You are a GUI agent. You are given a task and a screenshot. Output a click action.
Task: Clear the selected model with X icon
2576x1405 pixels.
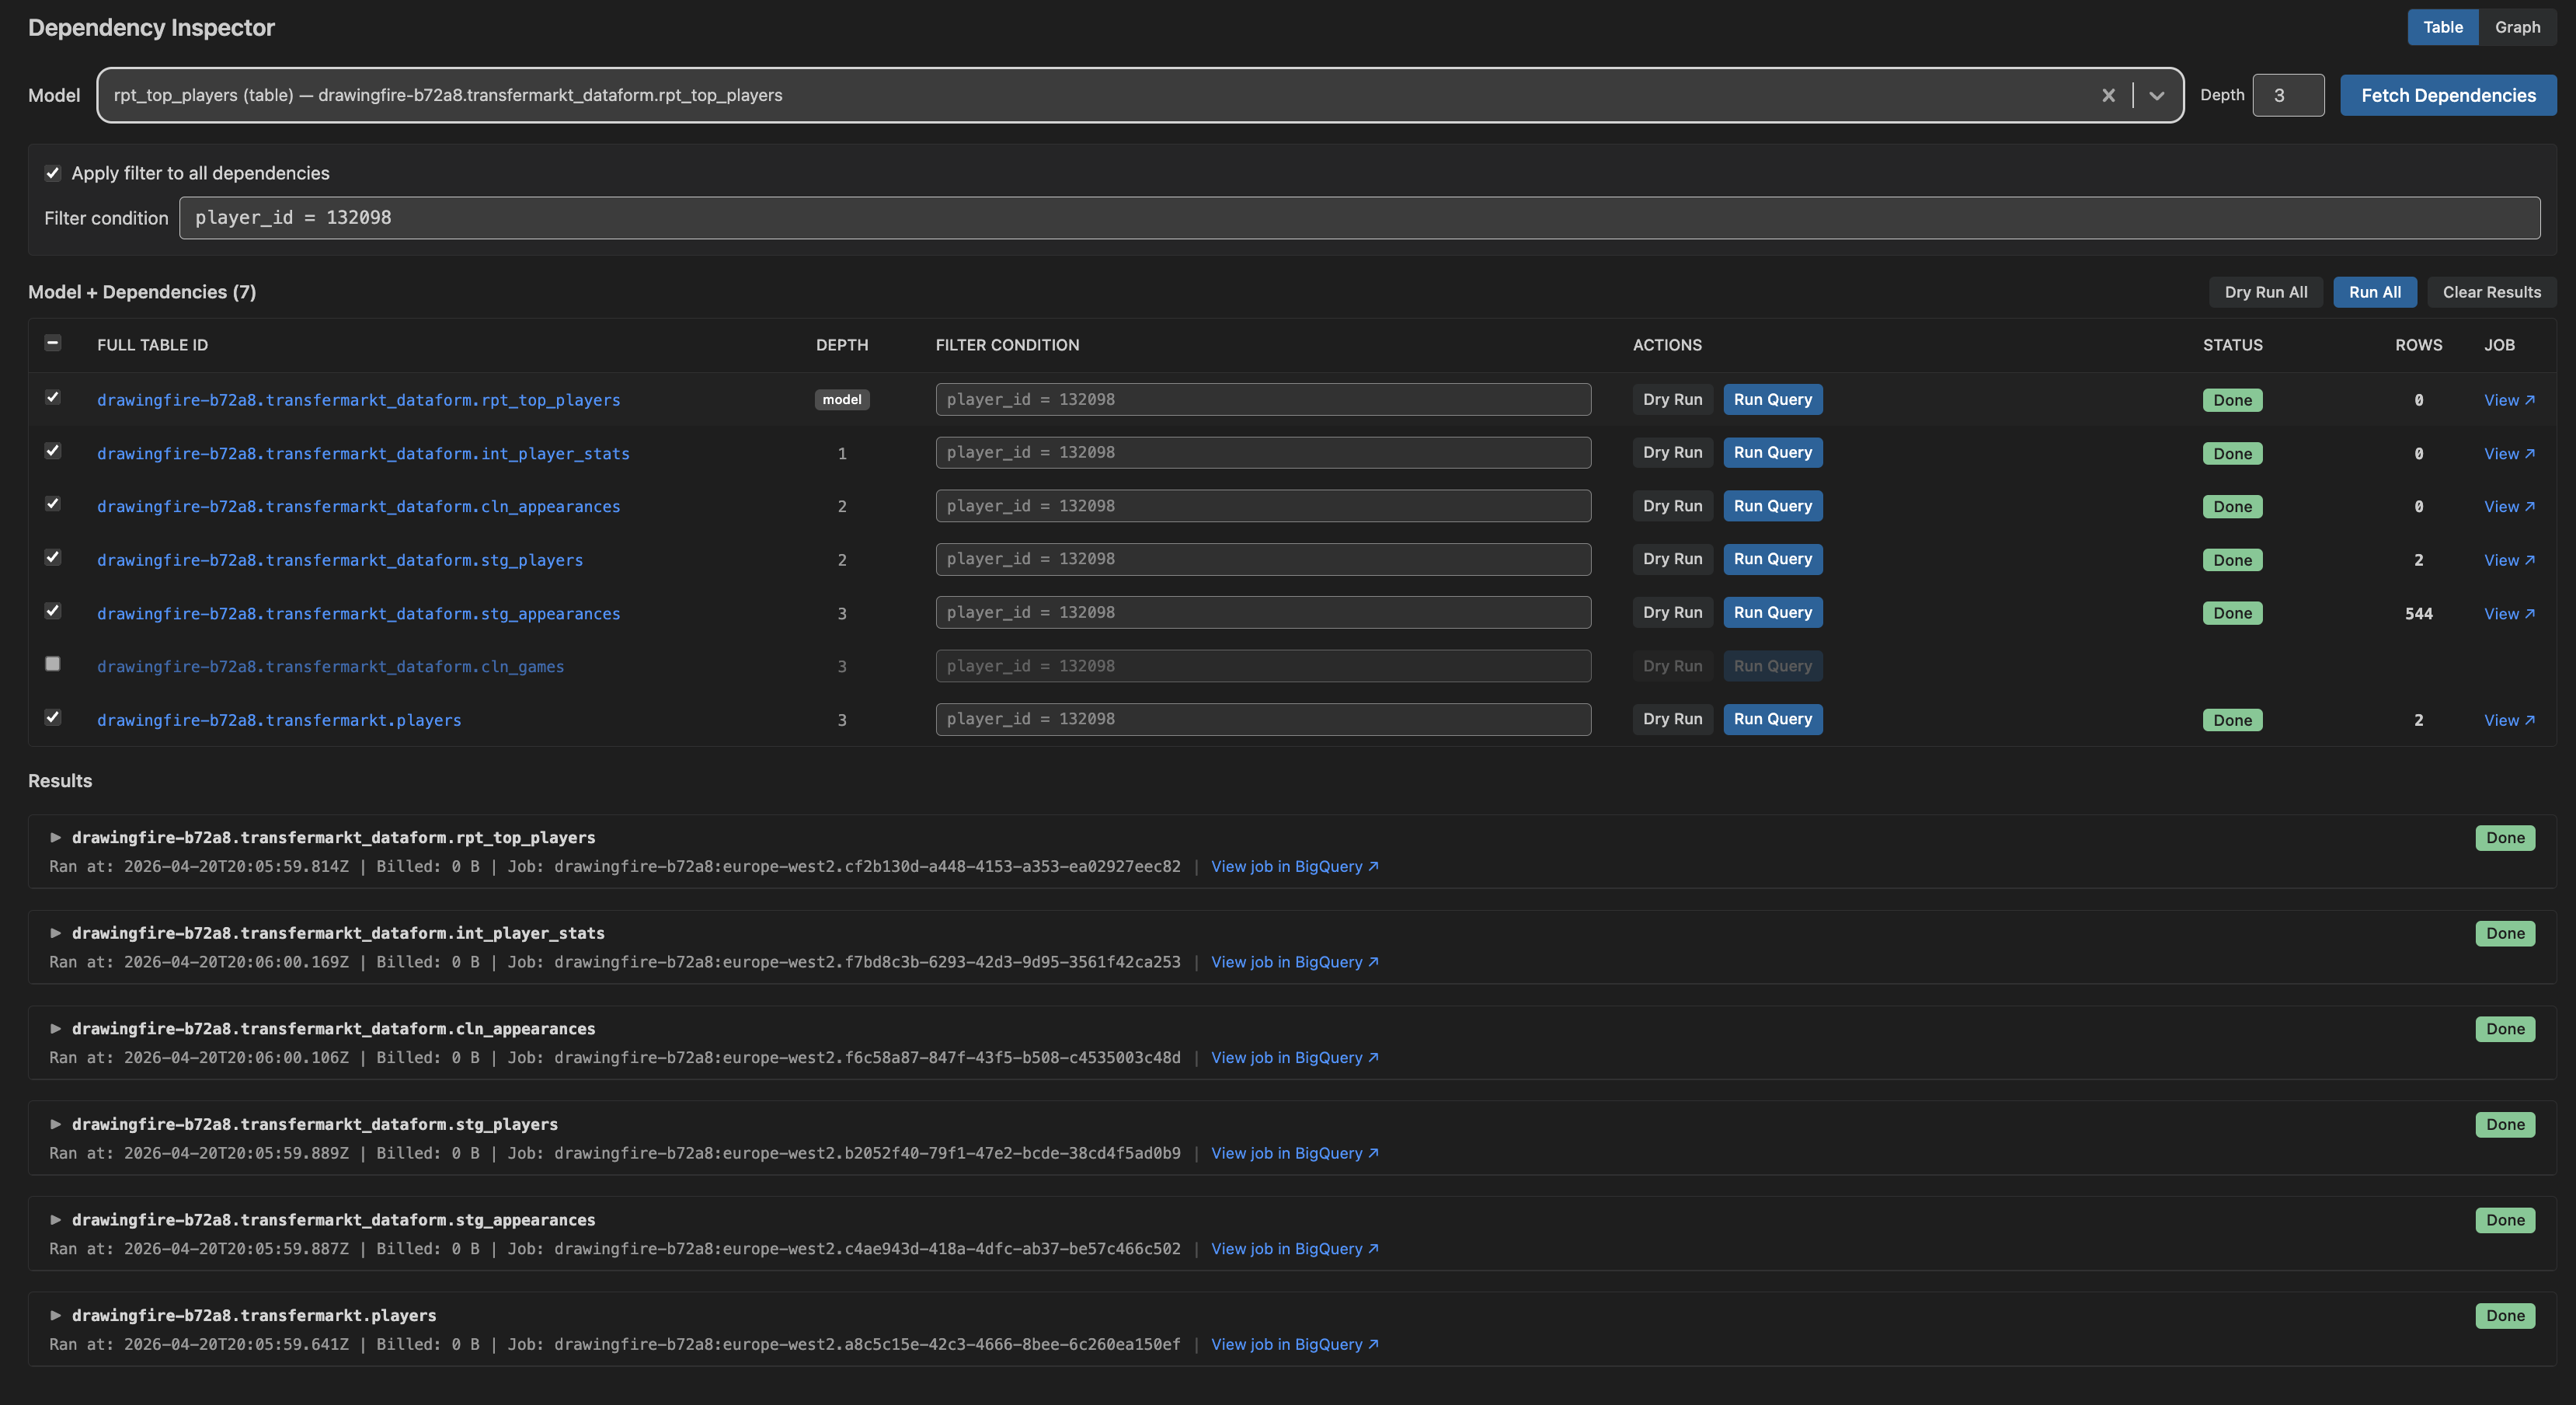[x=2108, y=95]
